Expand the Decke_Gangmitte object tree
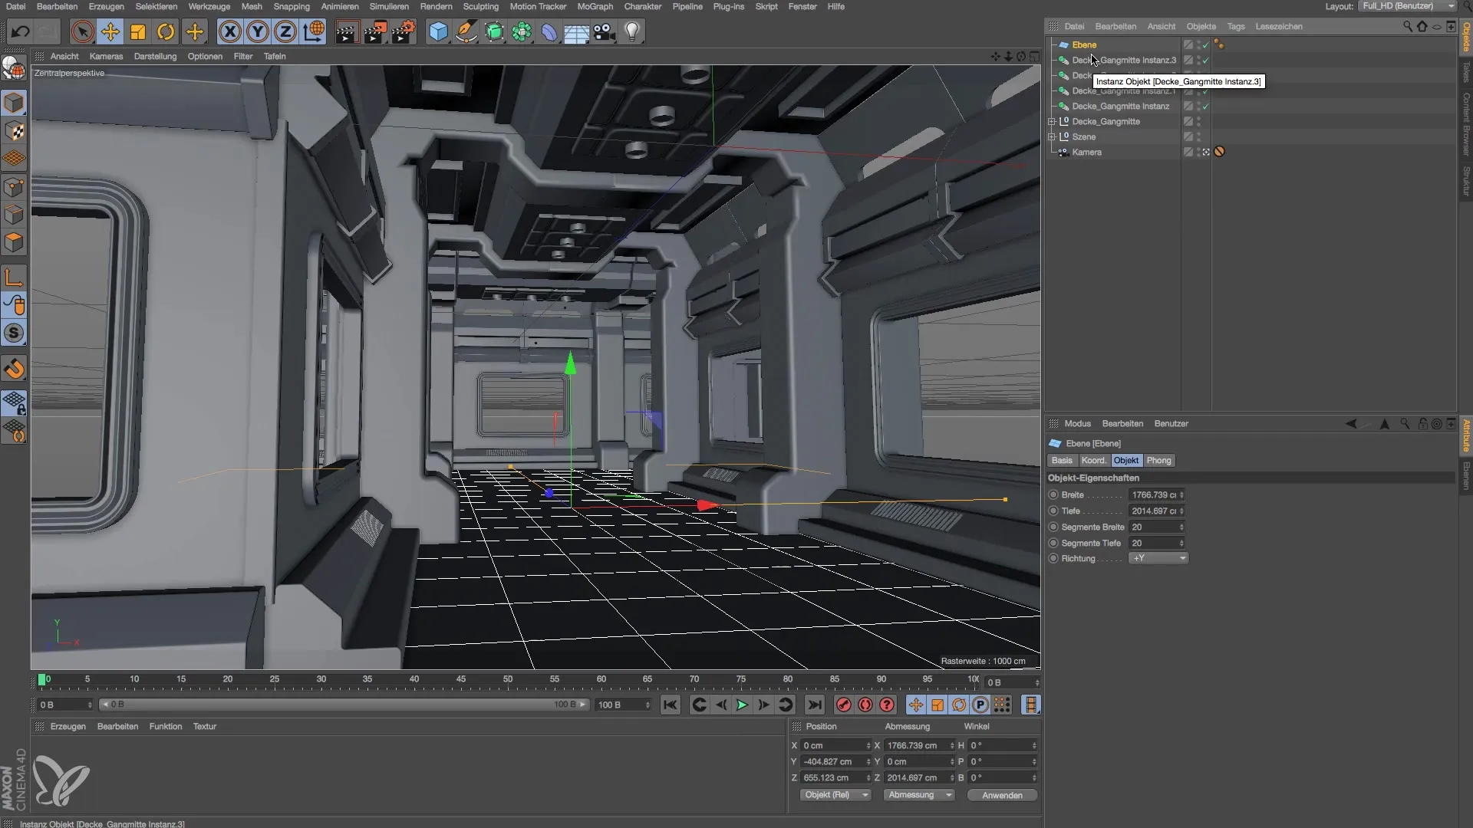This screenshot has height=828, width=1473. [x=1052, y=121]
